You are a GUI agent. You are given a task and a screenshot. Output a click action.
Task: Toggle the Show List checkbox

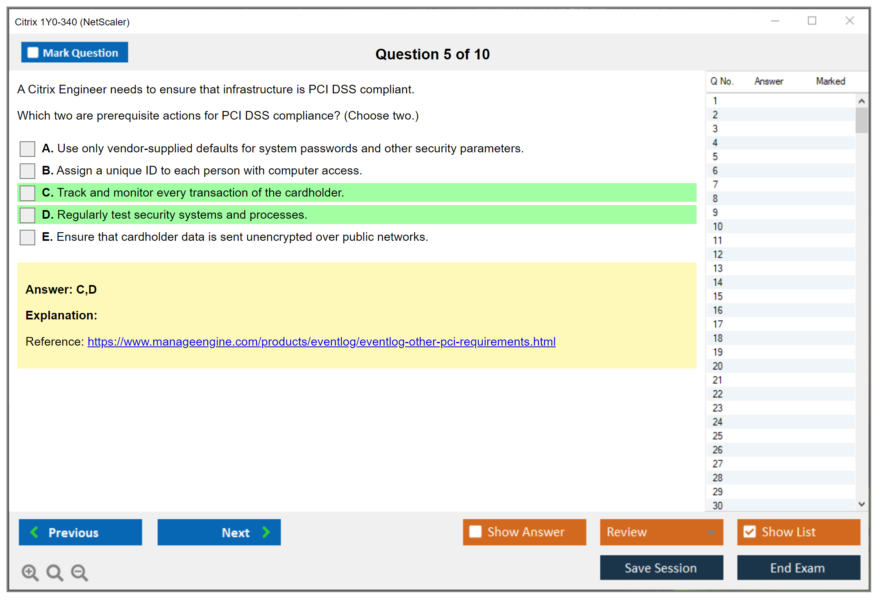click(749, 532)
